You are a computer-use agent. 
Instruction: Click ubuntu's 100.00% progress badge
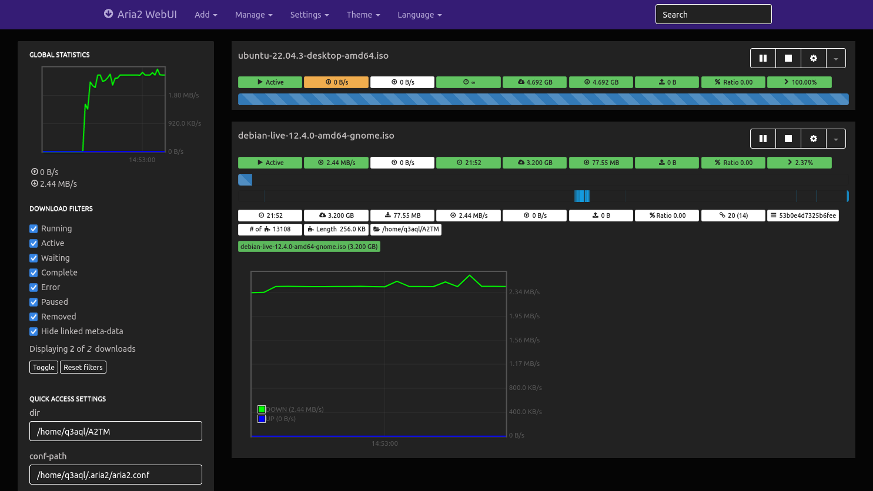800,82
